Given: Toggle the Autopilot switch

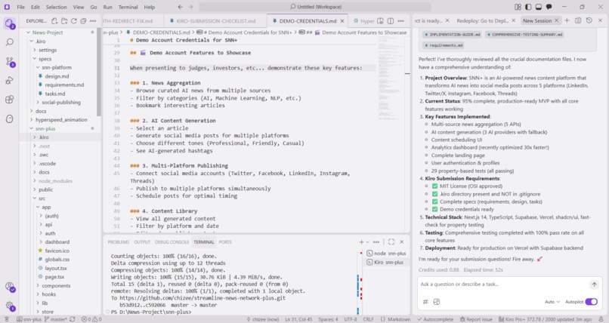Looking at the screenshot, I should (591, 302).
